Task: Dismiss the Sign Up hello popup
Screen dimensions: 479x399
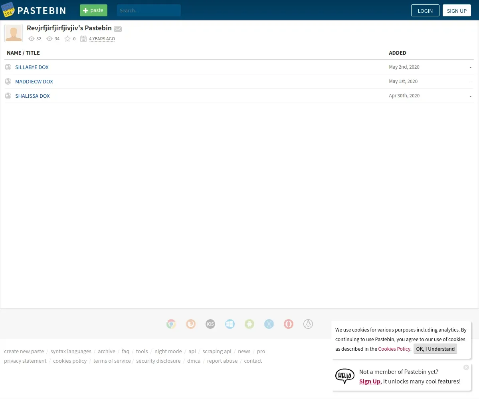Action: pos(466,367)
